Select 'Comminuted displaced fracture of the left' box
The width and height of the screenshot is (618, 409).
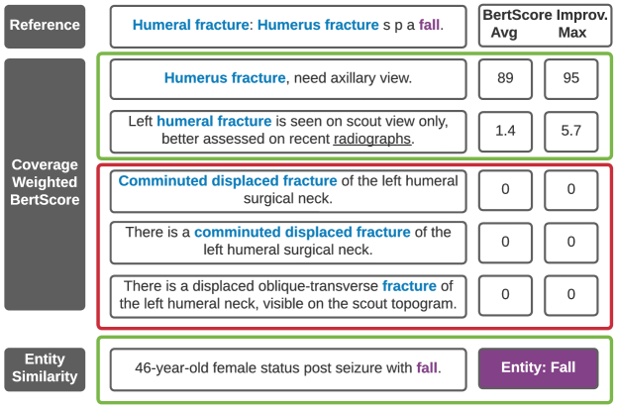click(288, 191)
